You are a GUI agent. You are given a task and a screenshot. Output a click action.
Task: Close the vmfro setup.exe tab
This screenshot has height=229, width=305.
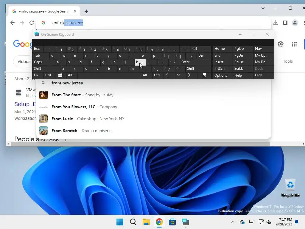[75, 12]
